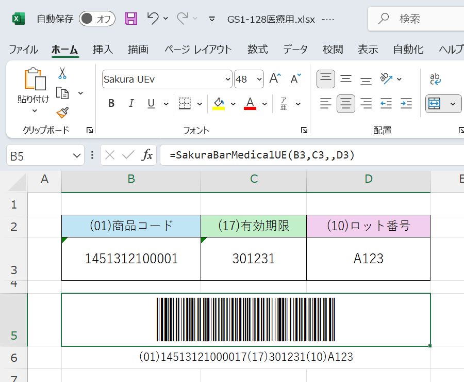464x382 pixels.
Task: Apply center alignment from the ribbon
Action: (x=345, y=103)
